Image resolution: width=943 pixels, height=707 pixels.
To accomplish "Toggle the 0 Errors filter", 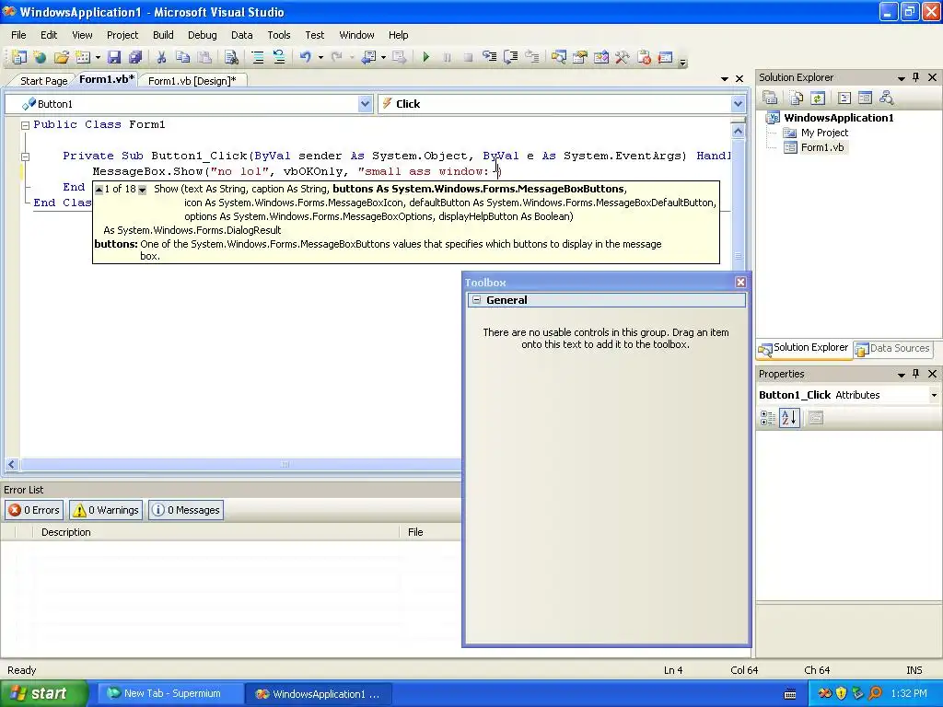I will click(x=34, y=510).
